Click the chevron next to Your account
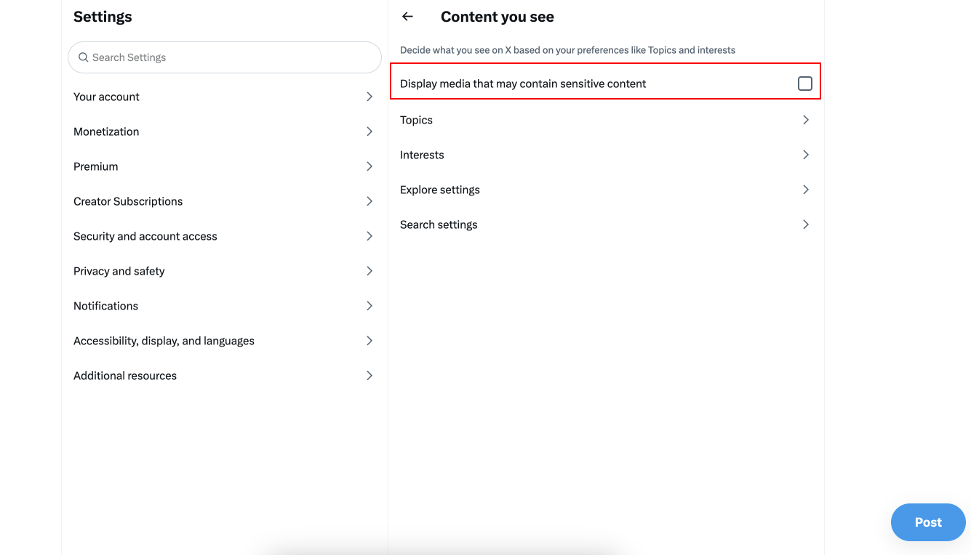Image resolution: width=971 pixels, height=555 pixels. click(x=369, y=96)
